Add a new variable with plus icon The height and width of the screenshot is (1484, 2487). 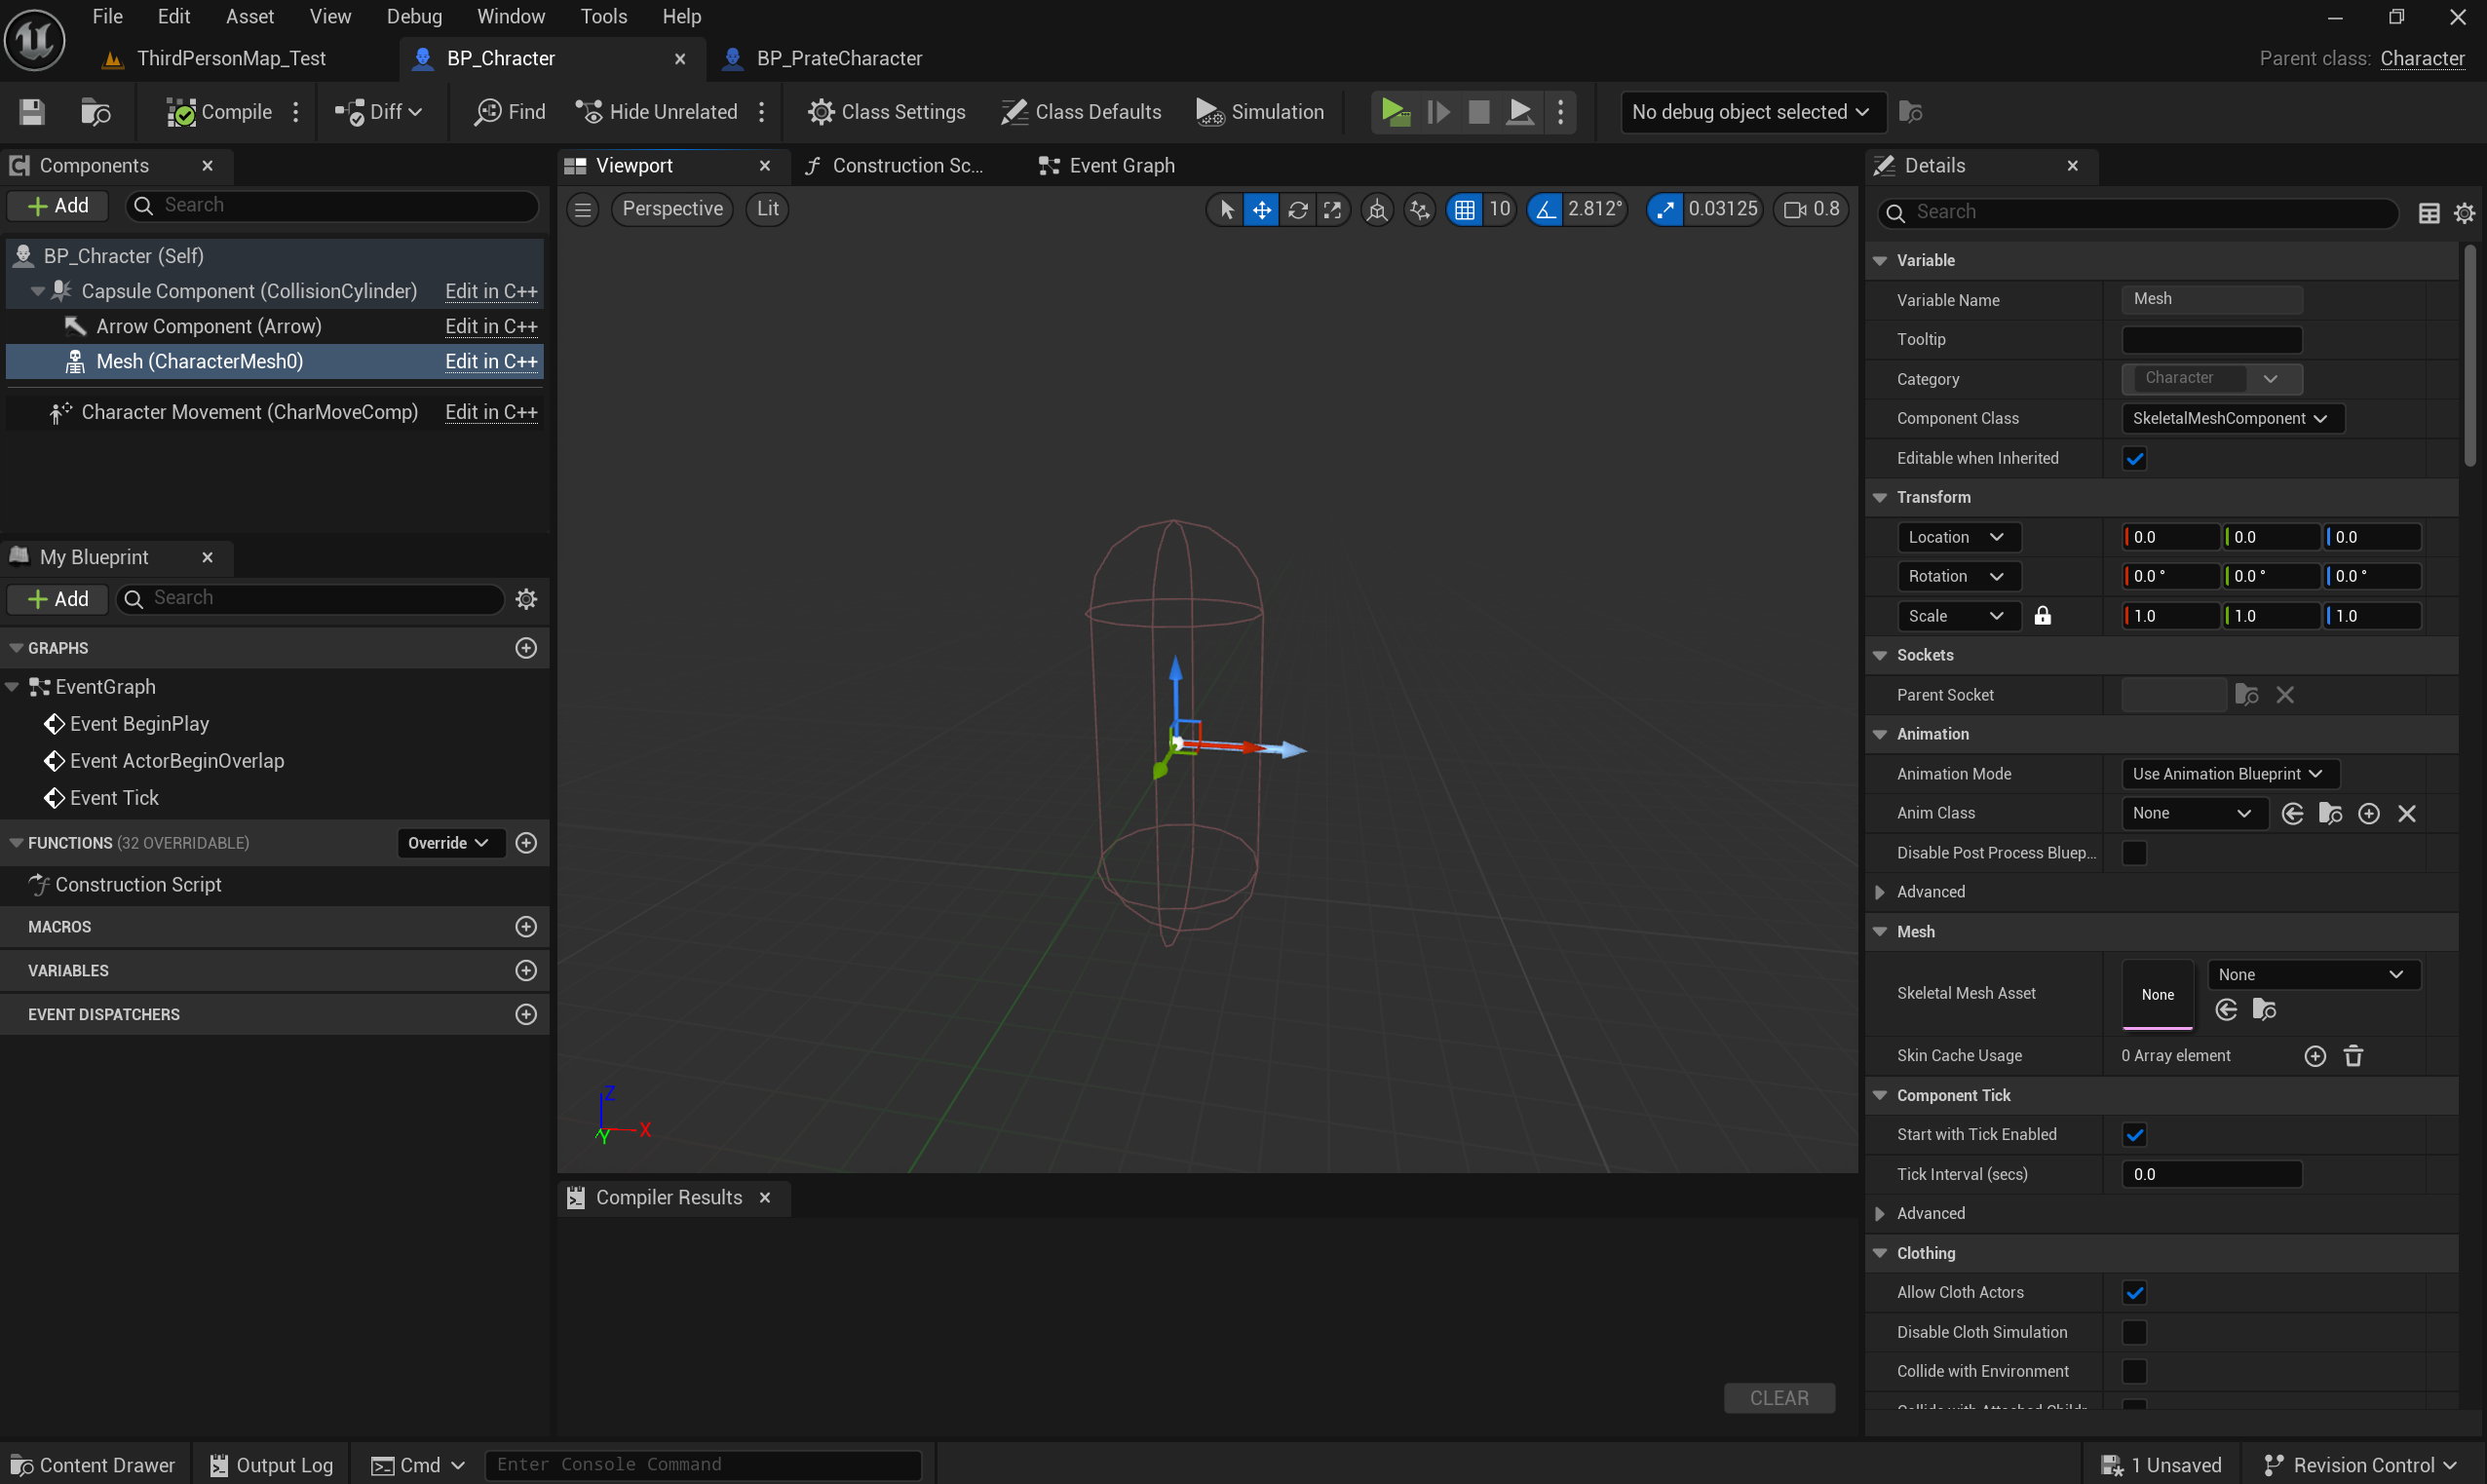tap(526, 970)
